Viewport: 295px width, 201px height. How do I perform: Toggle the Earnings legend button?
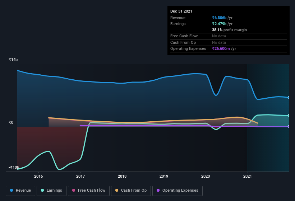coord(51,191)
